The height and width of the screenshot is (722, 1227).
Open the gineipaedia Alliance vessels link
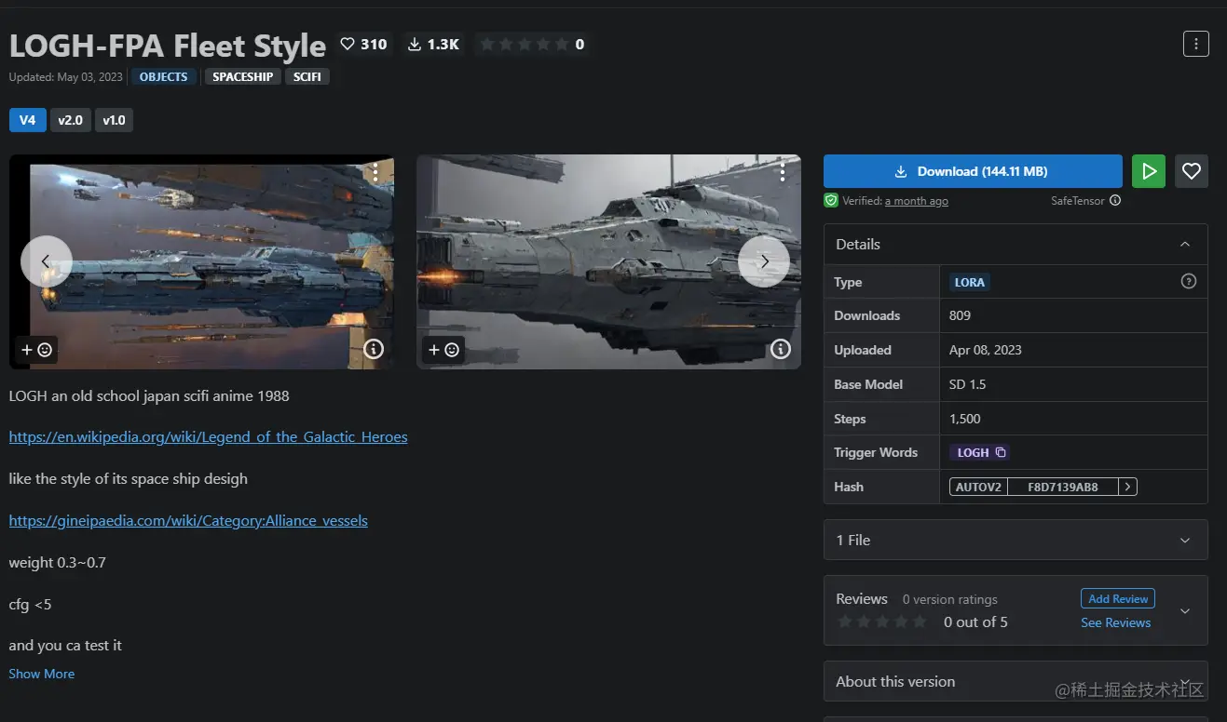188,520
